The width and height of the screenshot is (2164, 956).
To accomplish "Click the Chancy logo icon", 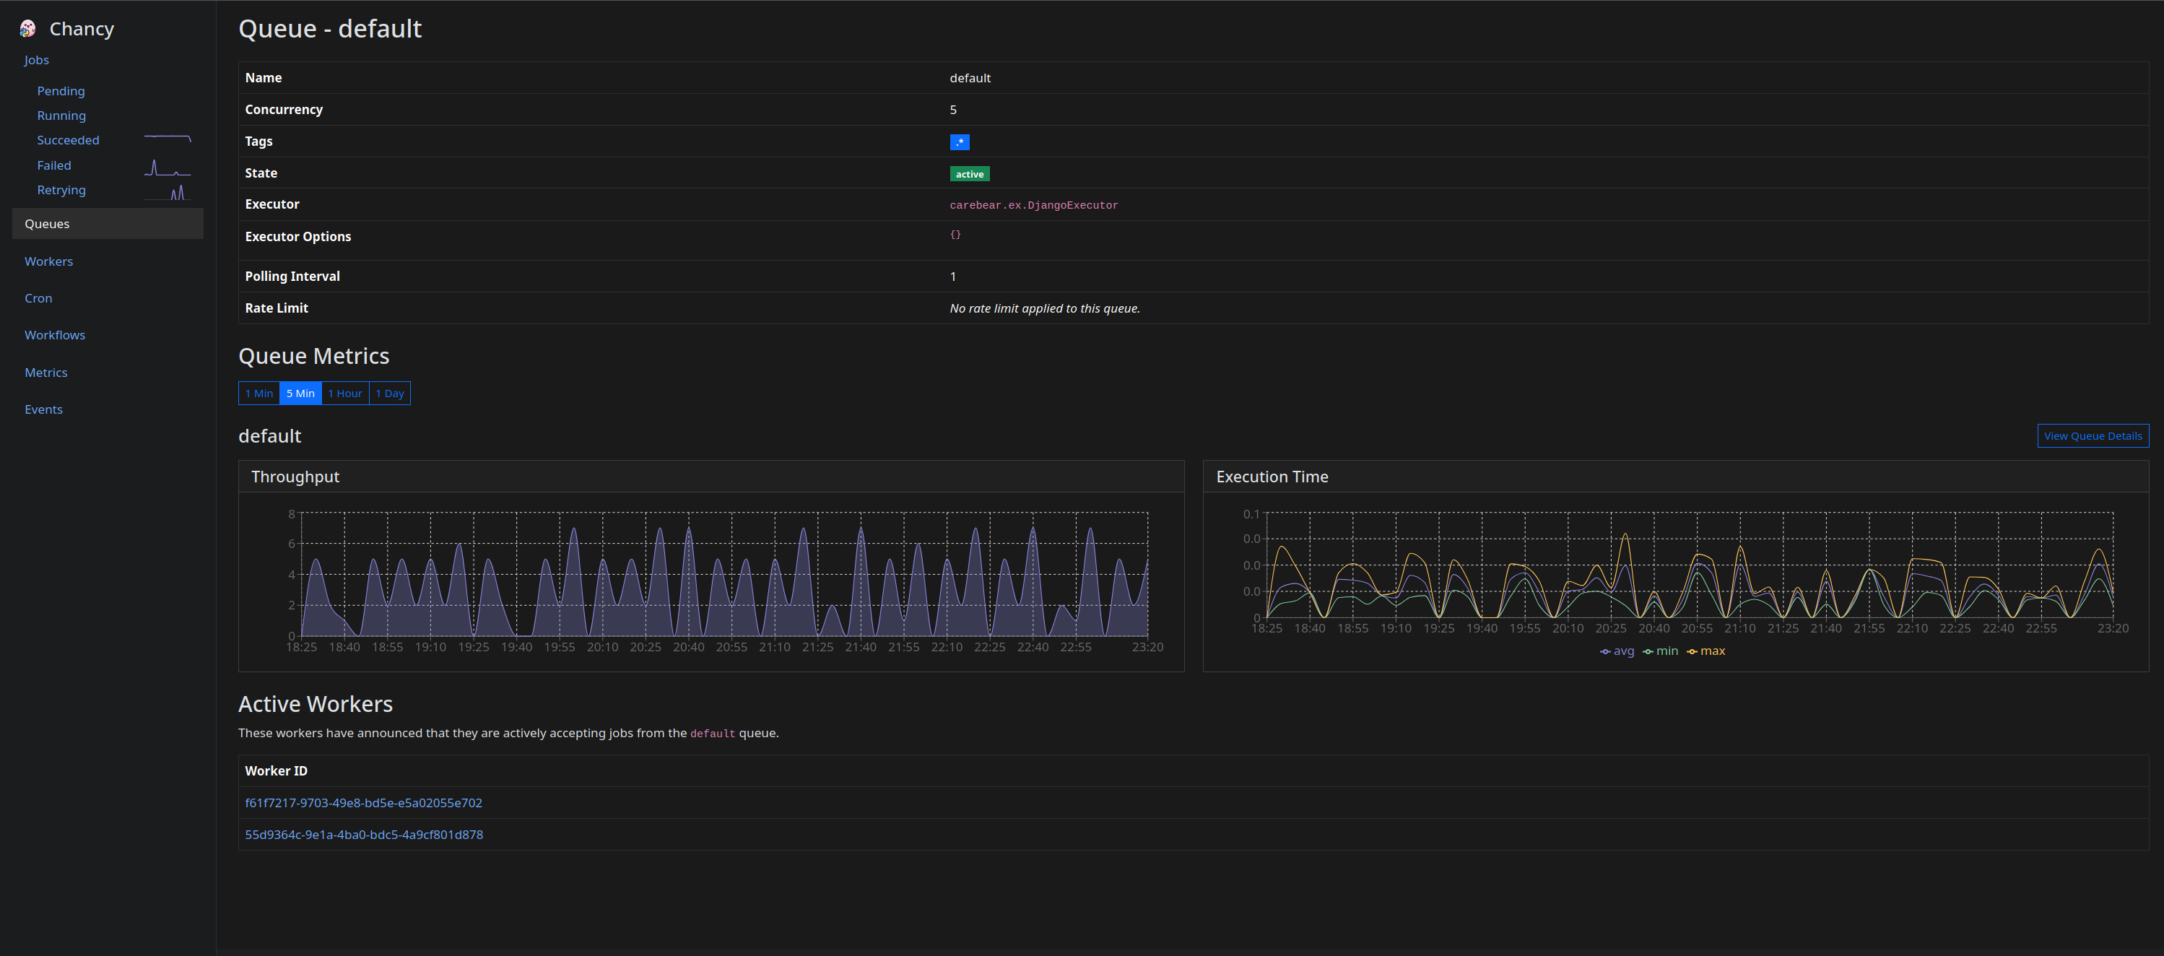I will (27, 29).
